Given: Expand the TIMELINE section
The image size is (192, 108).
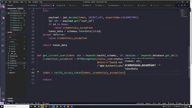Looking at the screenshot, I should [x=10, y=101].
